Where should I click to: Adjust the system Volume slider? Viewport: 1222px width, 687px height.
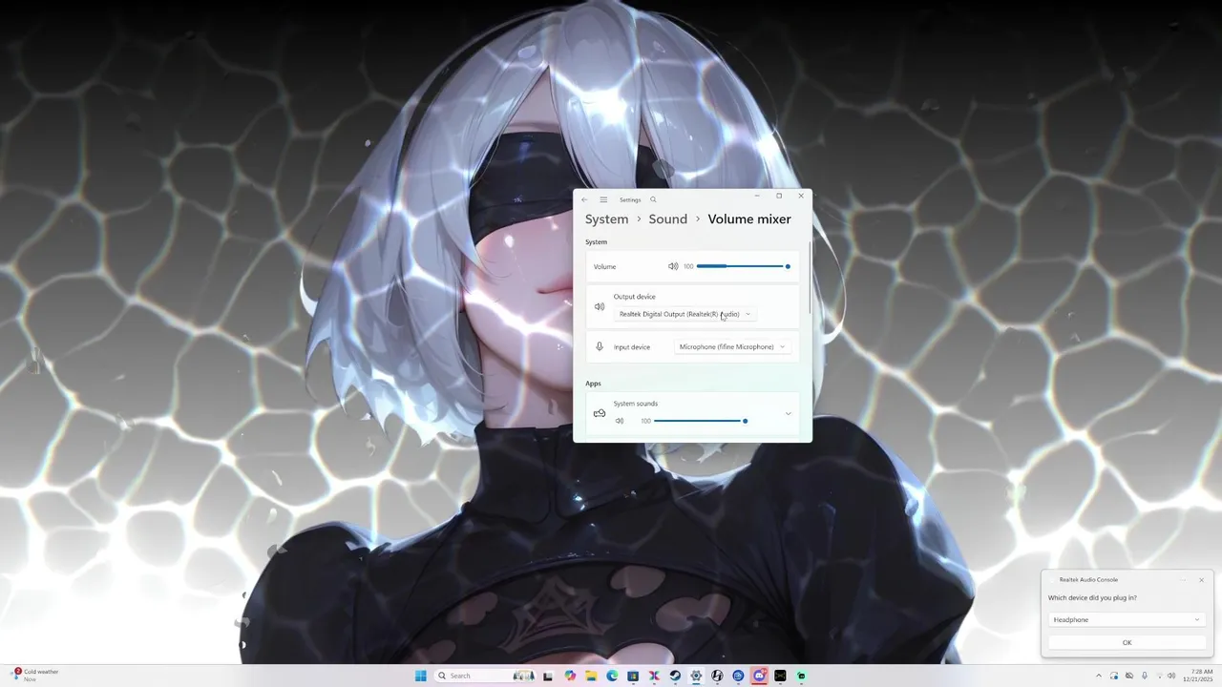pos(743,266)
